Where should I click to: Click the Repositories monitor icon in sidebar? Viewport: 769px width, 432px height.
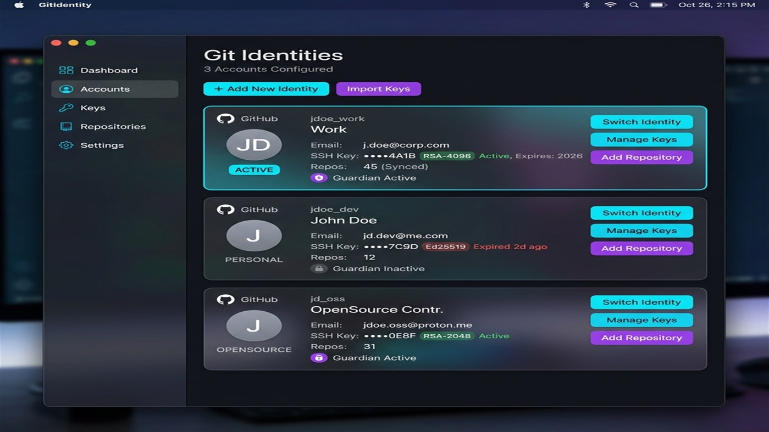tap(66, 126)
